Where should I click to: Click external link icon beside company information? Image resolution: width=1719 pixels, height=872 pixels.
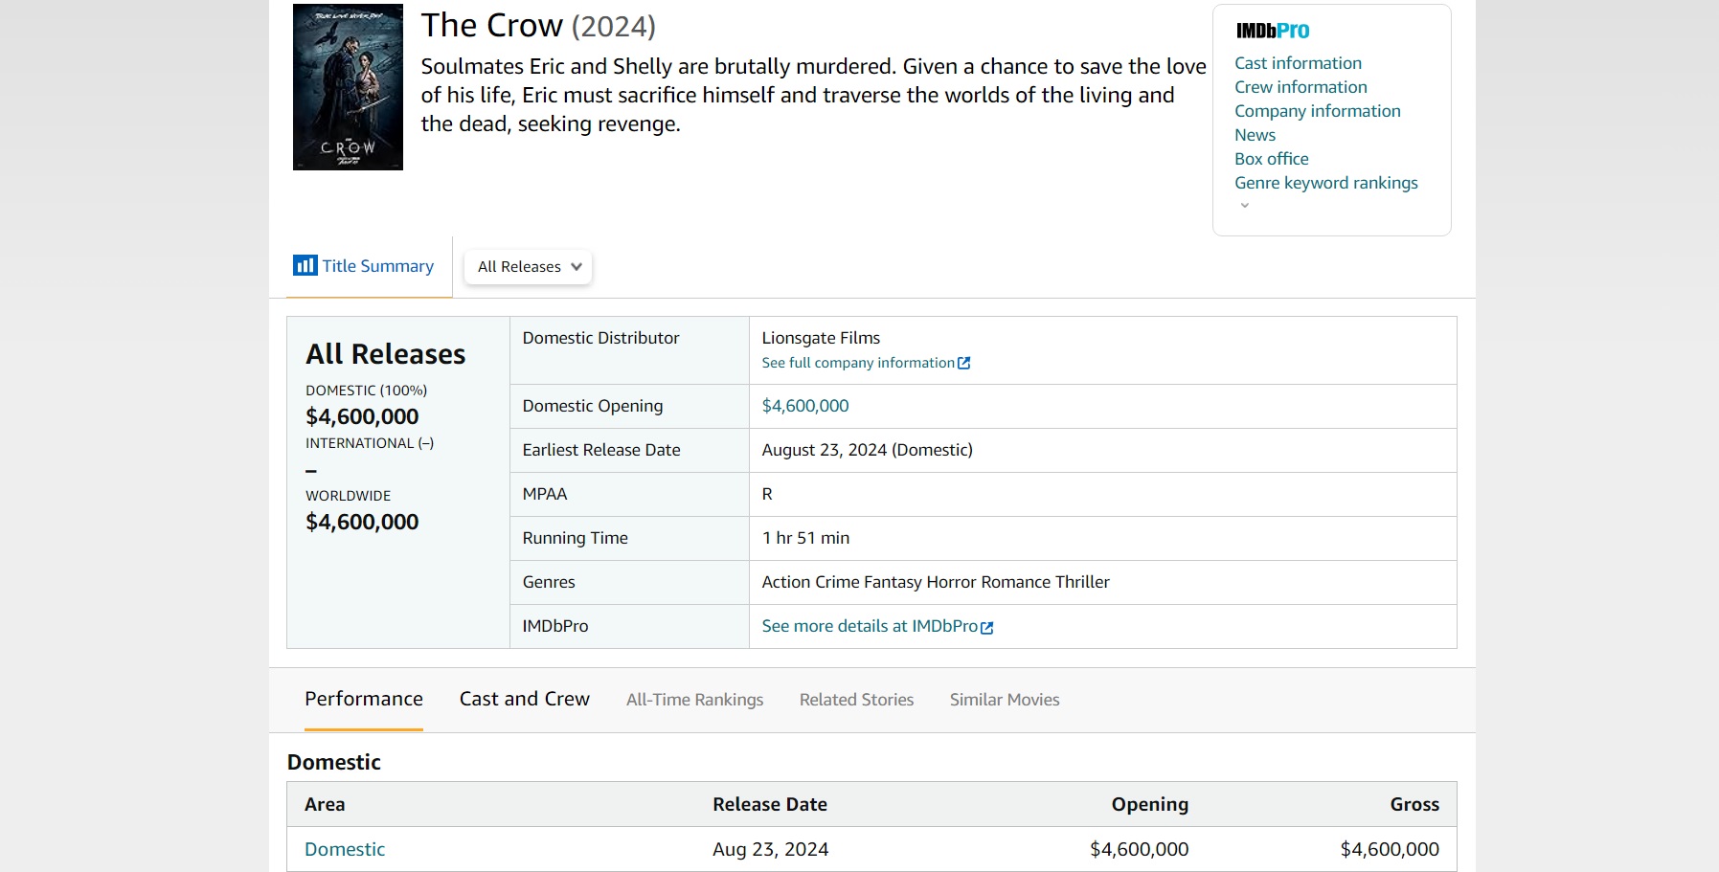(964, 364)
